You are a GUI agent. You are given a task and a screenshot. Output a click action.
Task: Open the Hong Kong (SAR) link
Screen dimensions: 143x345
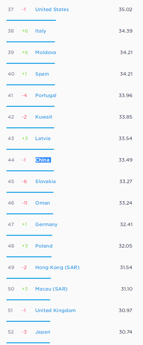point(58,267)
